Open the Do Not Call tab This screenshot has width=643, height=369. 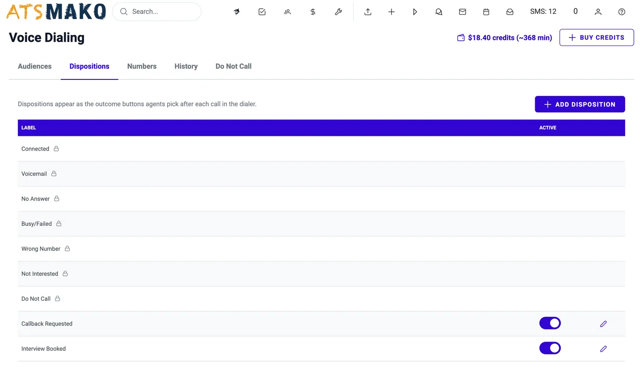click(x=234, y=67)
